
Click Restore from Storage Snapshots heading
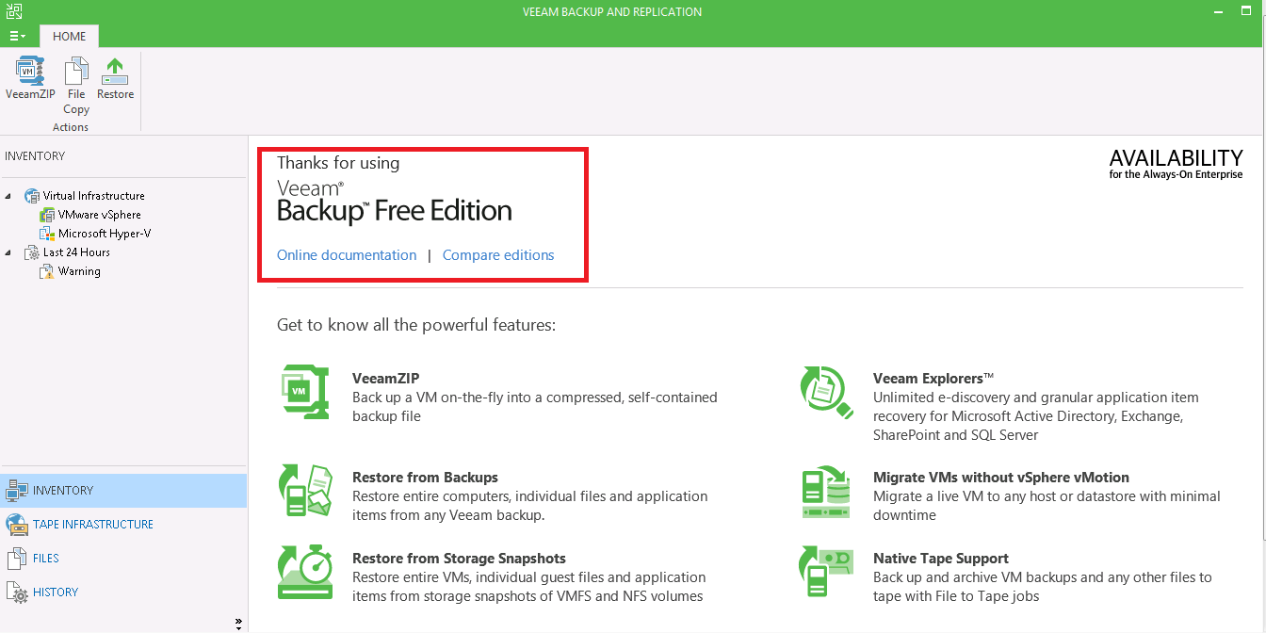point(459,559)
